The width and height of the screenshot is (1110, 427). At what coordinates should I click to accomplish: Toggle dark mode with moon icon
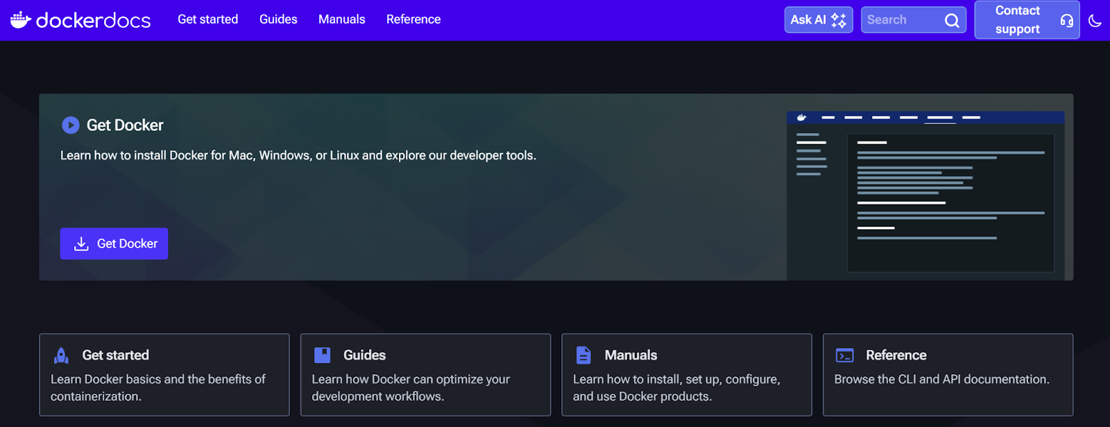coord(1095,21)
